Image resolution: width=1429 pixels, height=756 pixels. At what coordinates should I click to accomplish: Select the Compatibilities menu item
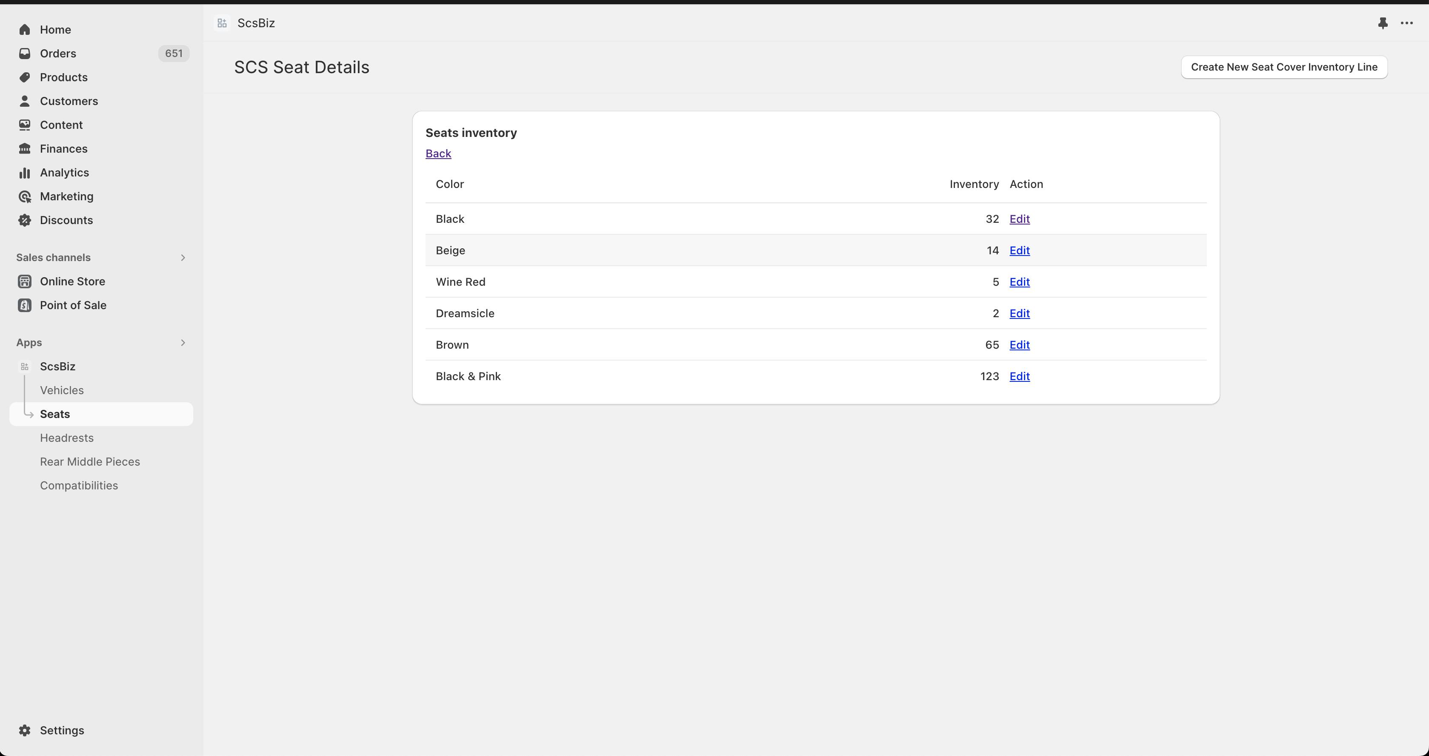tap(79, 486)
